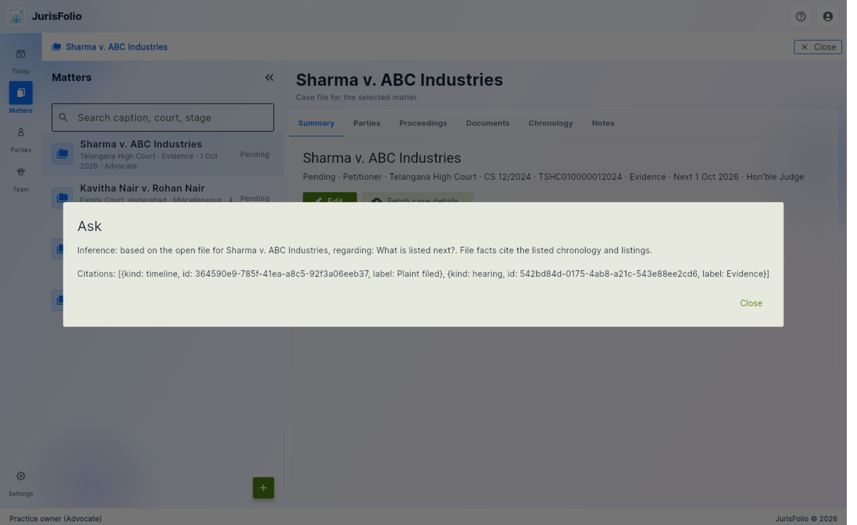The width and height of the screenshot is (857, 525).
Task: Click the Inference text in Ask dialog
Action: coord(365,250)
